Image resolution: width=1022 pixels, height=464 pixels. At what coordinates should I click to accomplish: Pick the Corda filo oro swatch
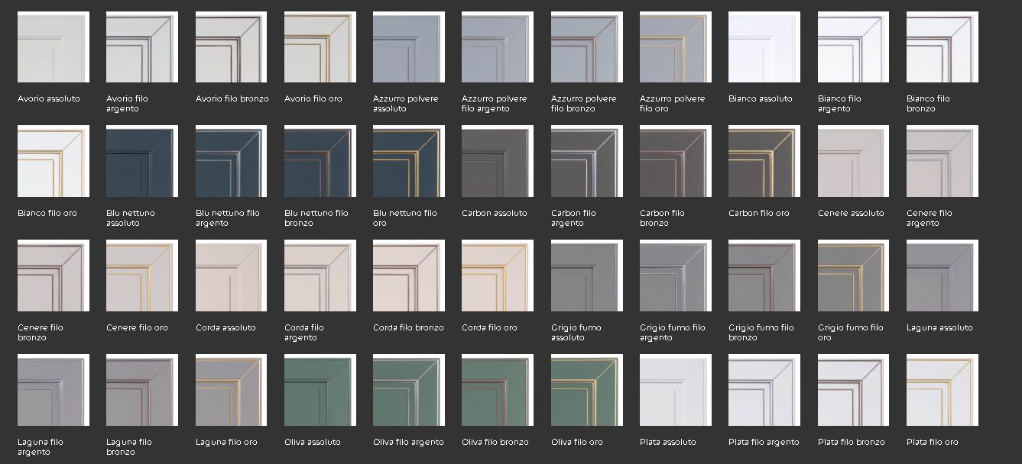coord(497,275)
